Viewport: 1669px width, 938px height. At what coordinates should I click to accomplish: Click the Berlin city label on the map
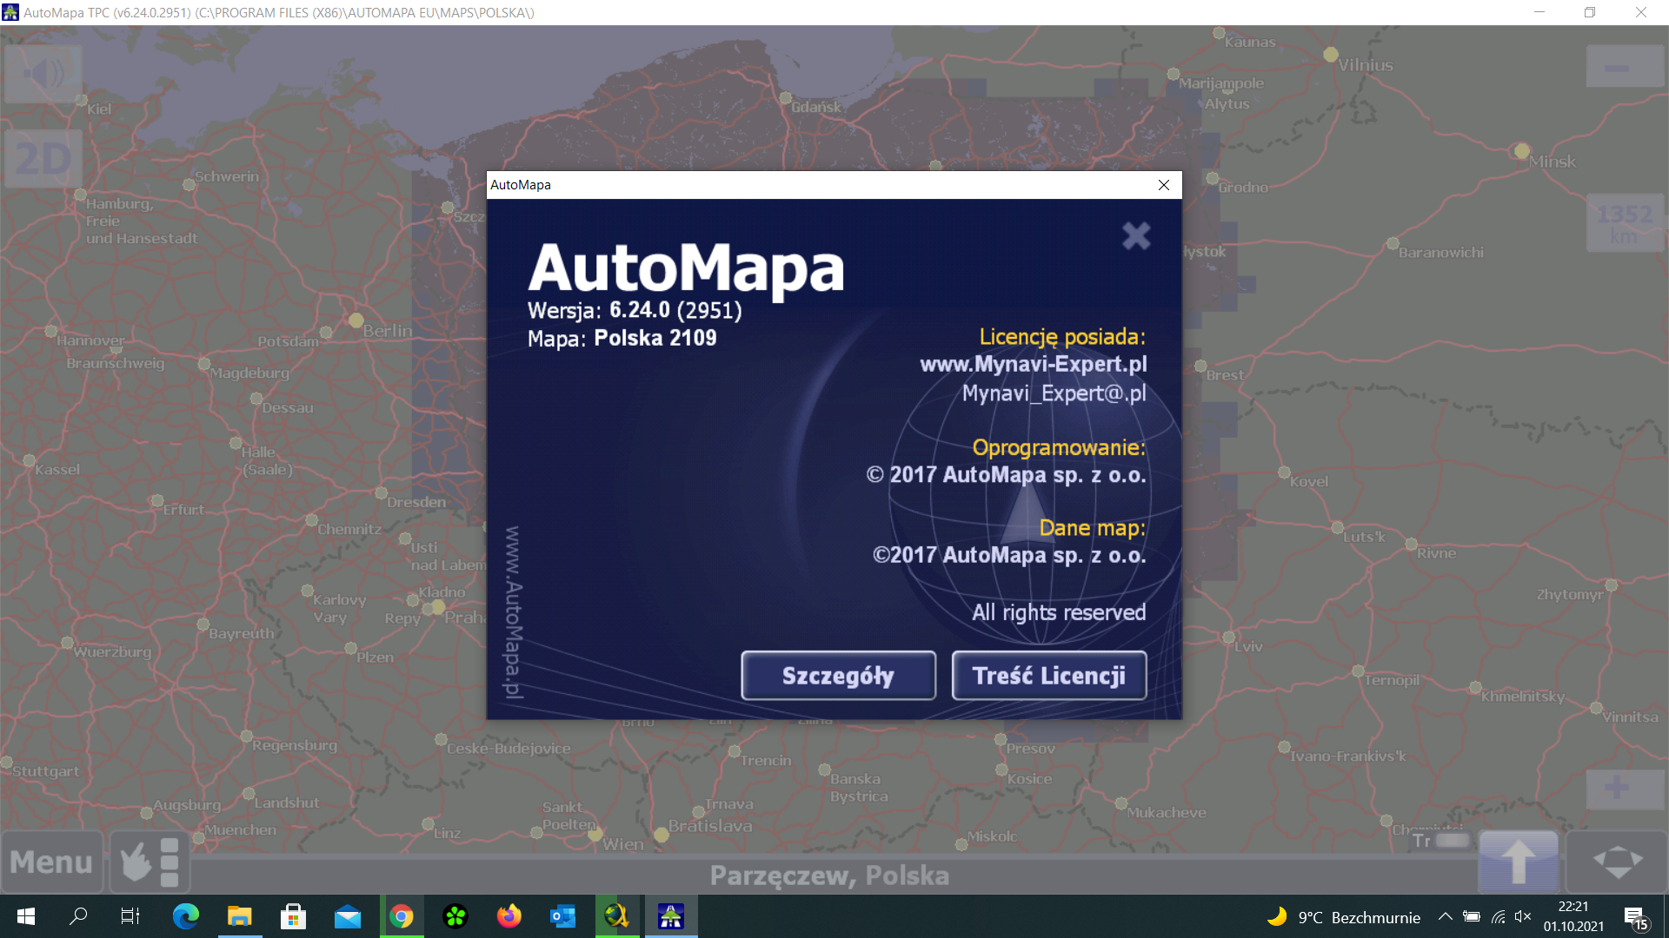388,331
